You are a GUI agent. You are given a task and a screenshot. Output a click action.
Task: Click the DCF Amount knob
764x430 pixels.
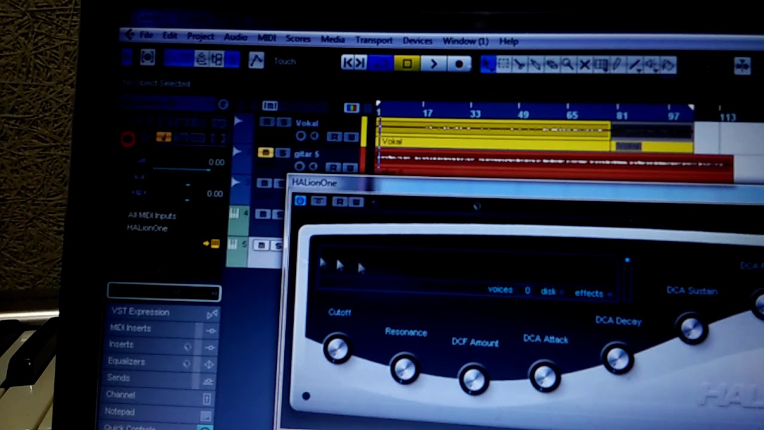click(x=473, y=380)
